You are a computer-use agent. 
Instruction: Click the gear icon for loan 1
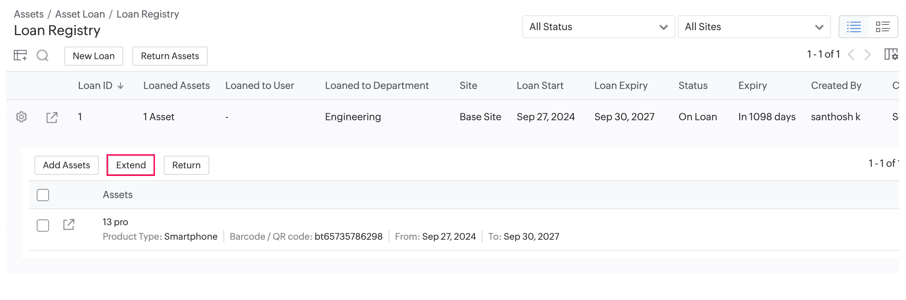point(21,117)
